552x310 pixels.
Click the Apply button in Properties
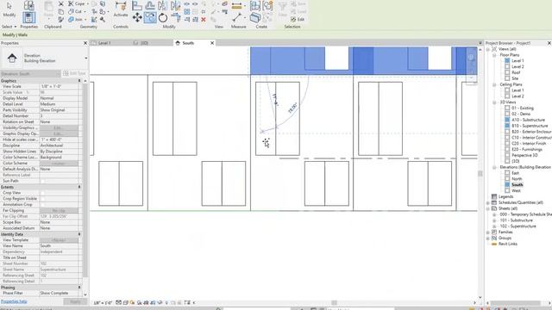75,301
